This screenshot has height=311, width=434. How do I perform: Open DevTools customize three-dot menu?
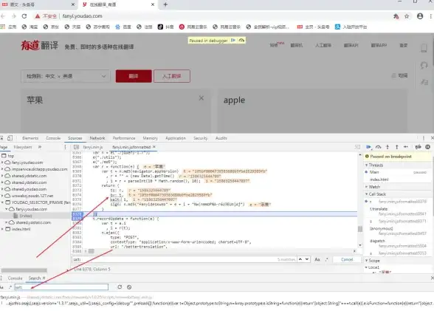click(x=424, y=138)
